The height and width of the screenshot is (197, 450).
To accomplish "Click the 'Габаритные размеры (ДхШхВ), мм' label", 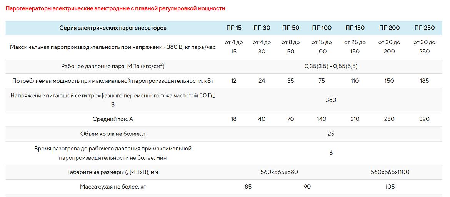I will click(113, 172).
